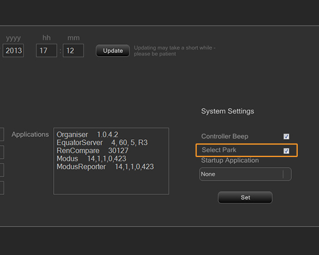Click the hour field showing 17

click(x=47, y=50)
